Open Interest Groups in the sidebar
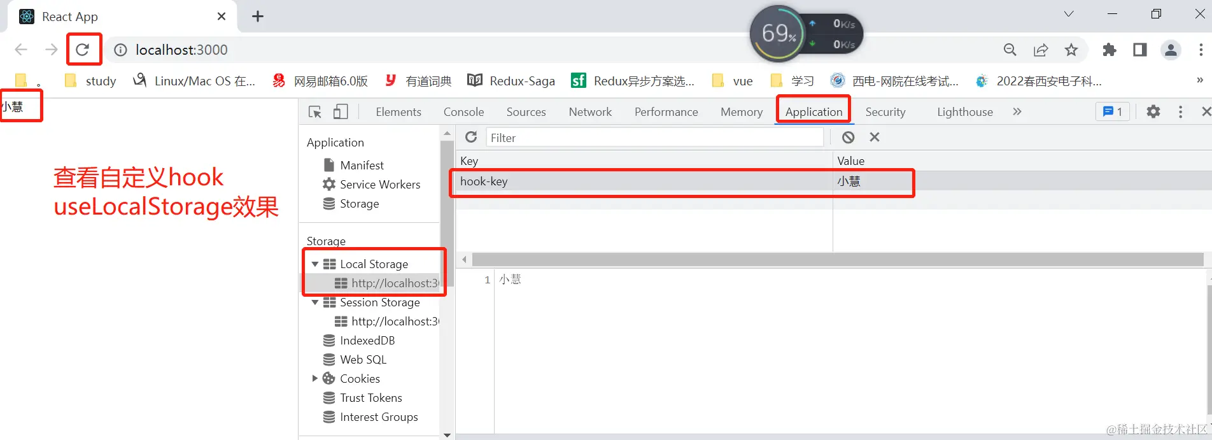Screen dimensions: 1212x440 379,417
